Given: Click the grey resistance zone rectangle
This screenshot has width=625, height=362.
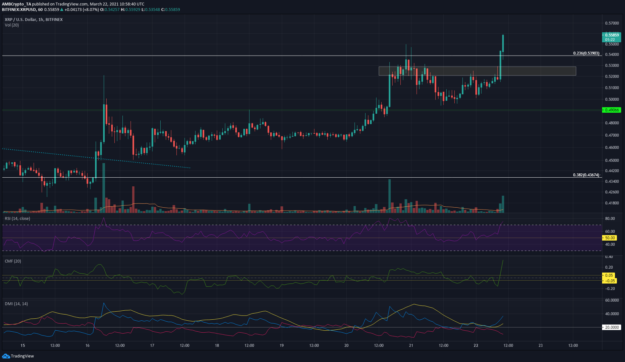Looking at the screenshot, I should (x=477, y=71).
